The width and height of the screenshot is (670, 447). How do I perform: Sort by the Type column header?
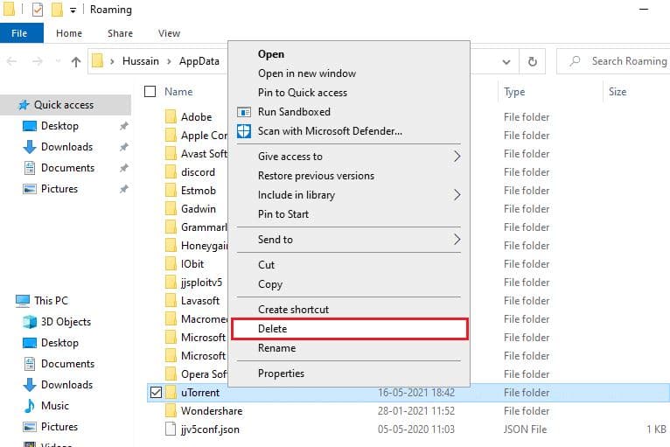[x=514, y=92]
